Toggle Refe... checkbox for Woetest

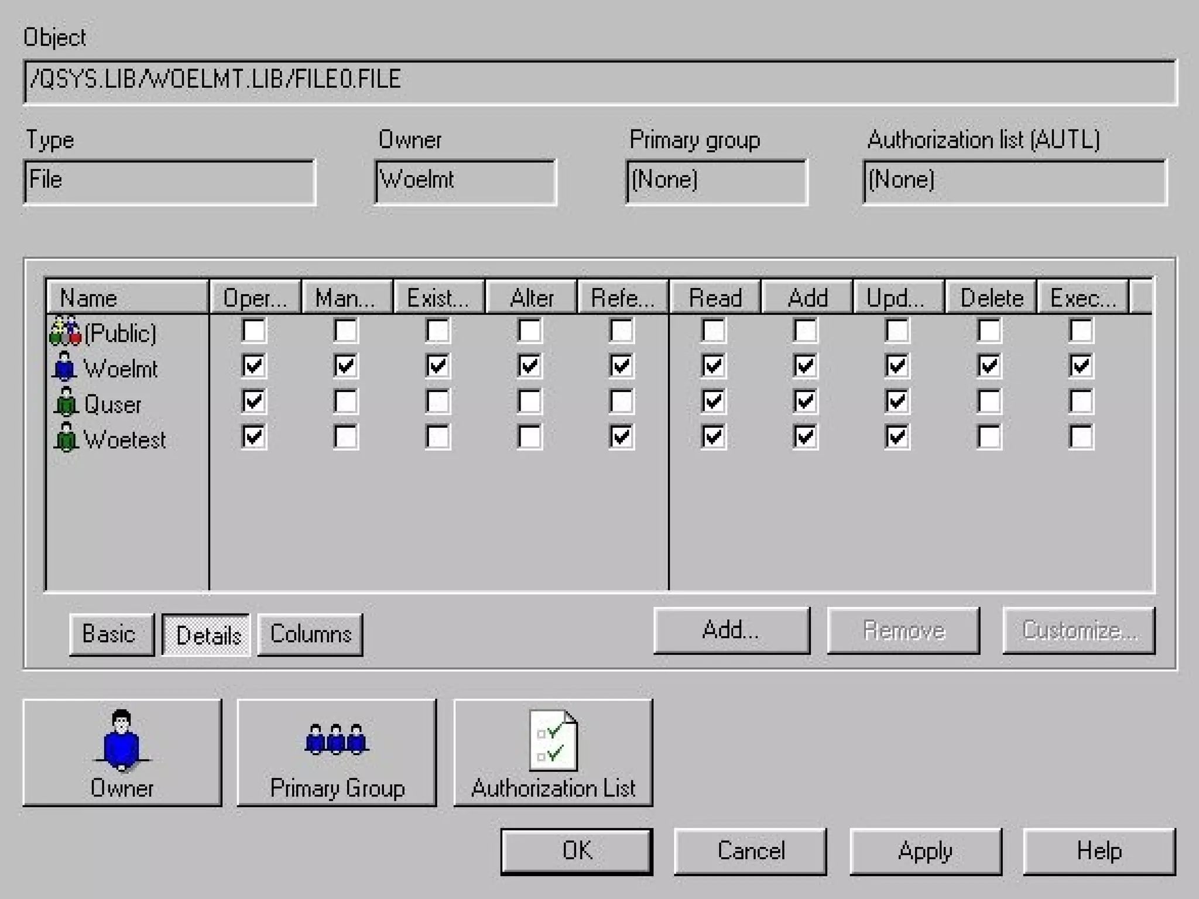(x=621, y=437)
